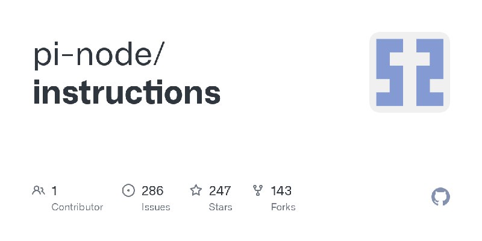482x241 pixels.
Task: Click the Stars label
Action: (x=221, y=207)
